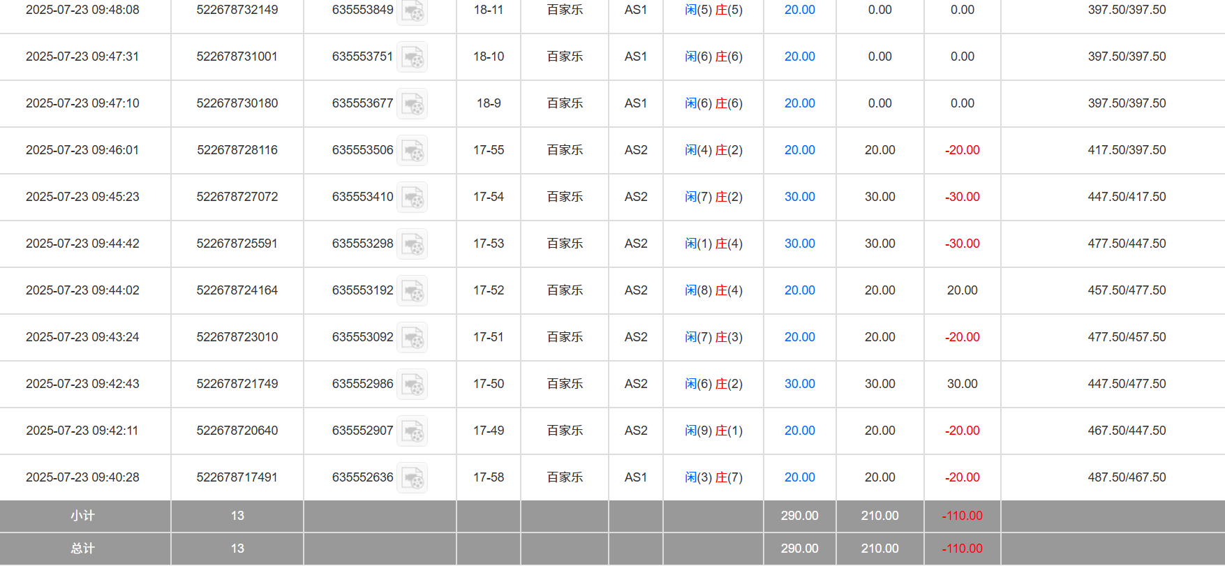Click blue 30.00 bet amount for round 17-54
1225x566 pixels.
[799, 197]
